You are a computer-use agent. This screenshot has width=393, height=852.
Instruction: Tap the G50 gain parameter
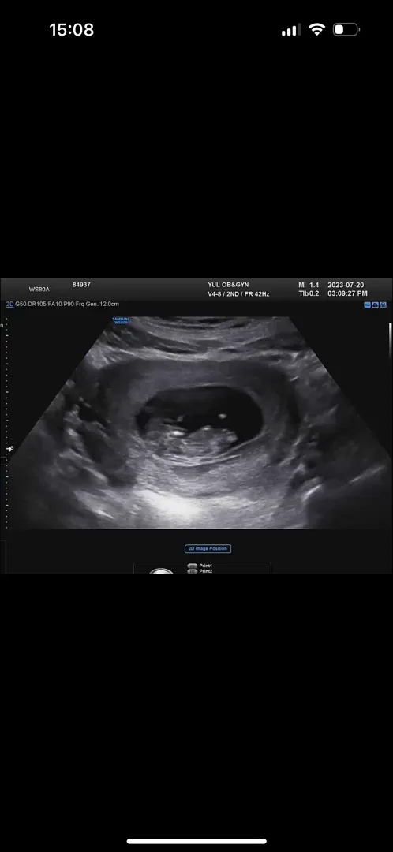[21, 305]
